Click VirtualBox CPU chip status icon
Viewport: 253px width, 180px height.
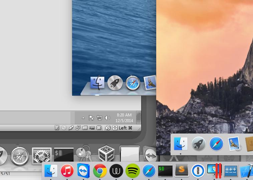99,128
